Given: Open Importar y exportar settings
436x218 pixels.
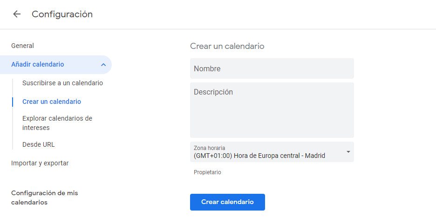Looking at the screenshot, I should [40, 163].
